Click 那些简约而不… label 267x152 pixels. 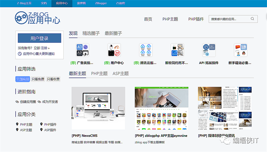tap(177, 63)
